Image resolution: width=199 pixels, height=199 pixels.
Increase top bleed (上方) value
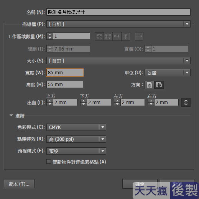tap(50, 101)
